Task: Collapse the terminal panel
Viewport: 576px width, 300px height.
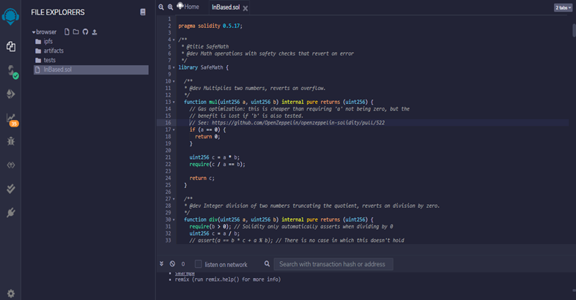Action: click(x=162, y=263)
